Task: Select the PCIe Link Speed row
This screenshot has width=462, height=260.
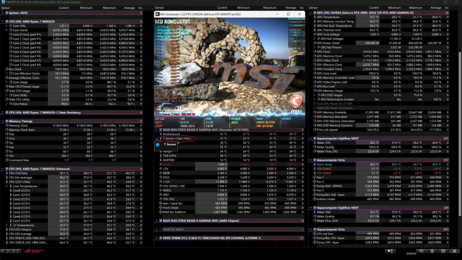Action: [x=379, y=129]
